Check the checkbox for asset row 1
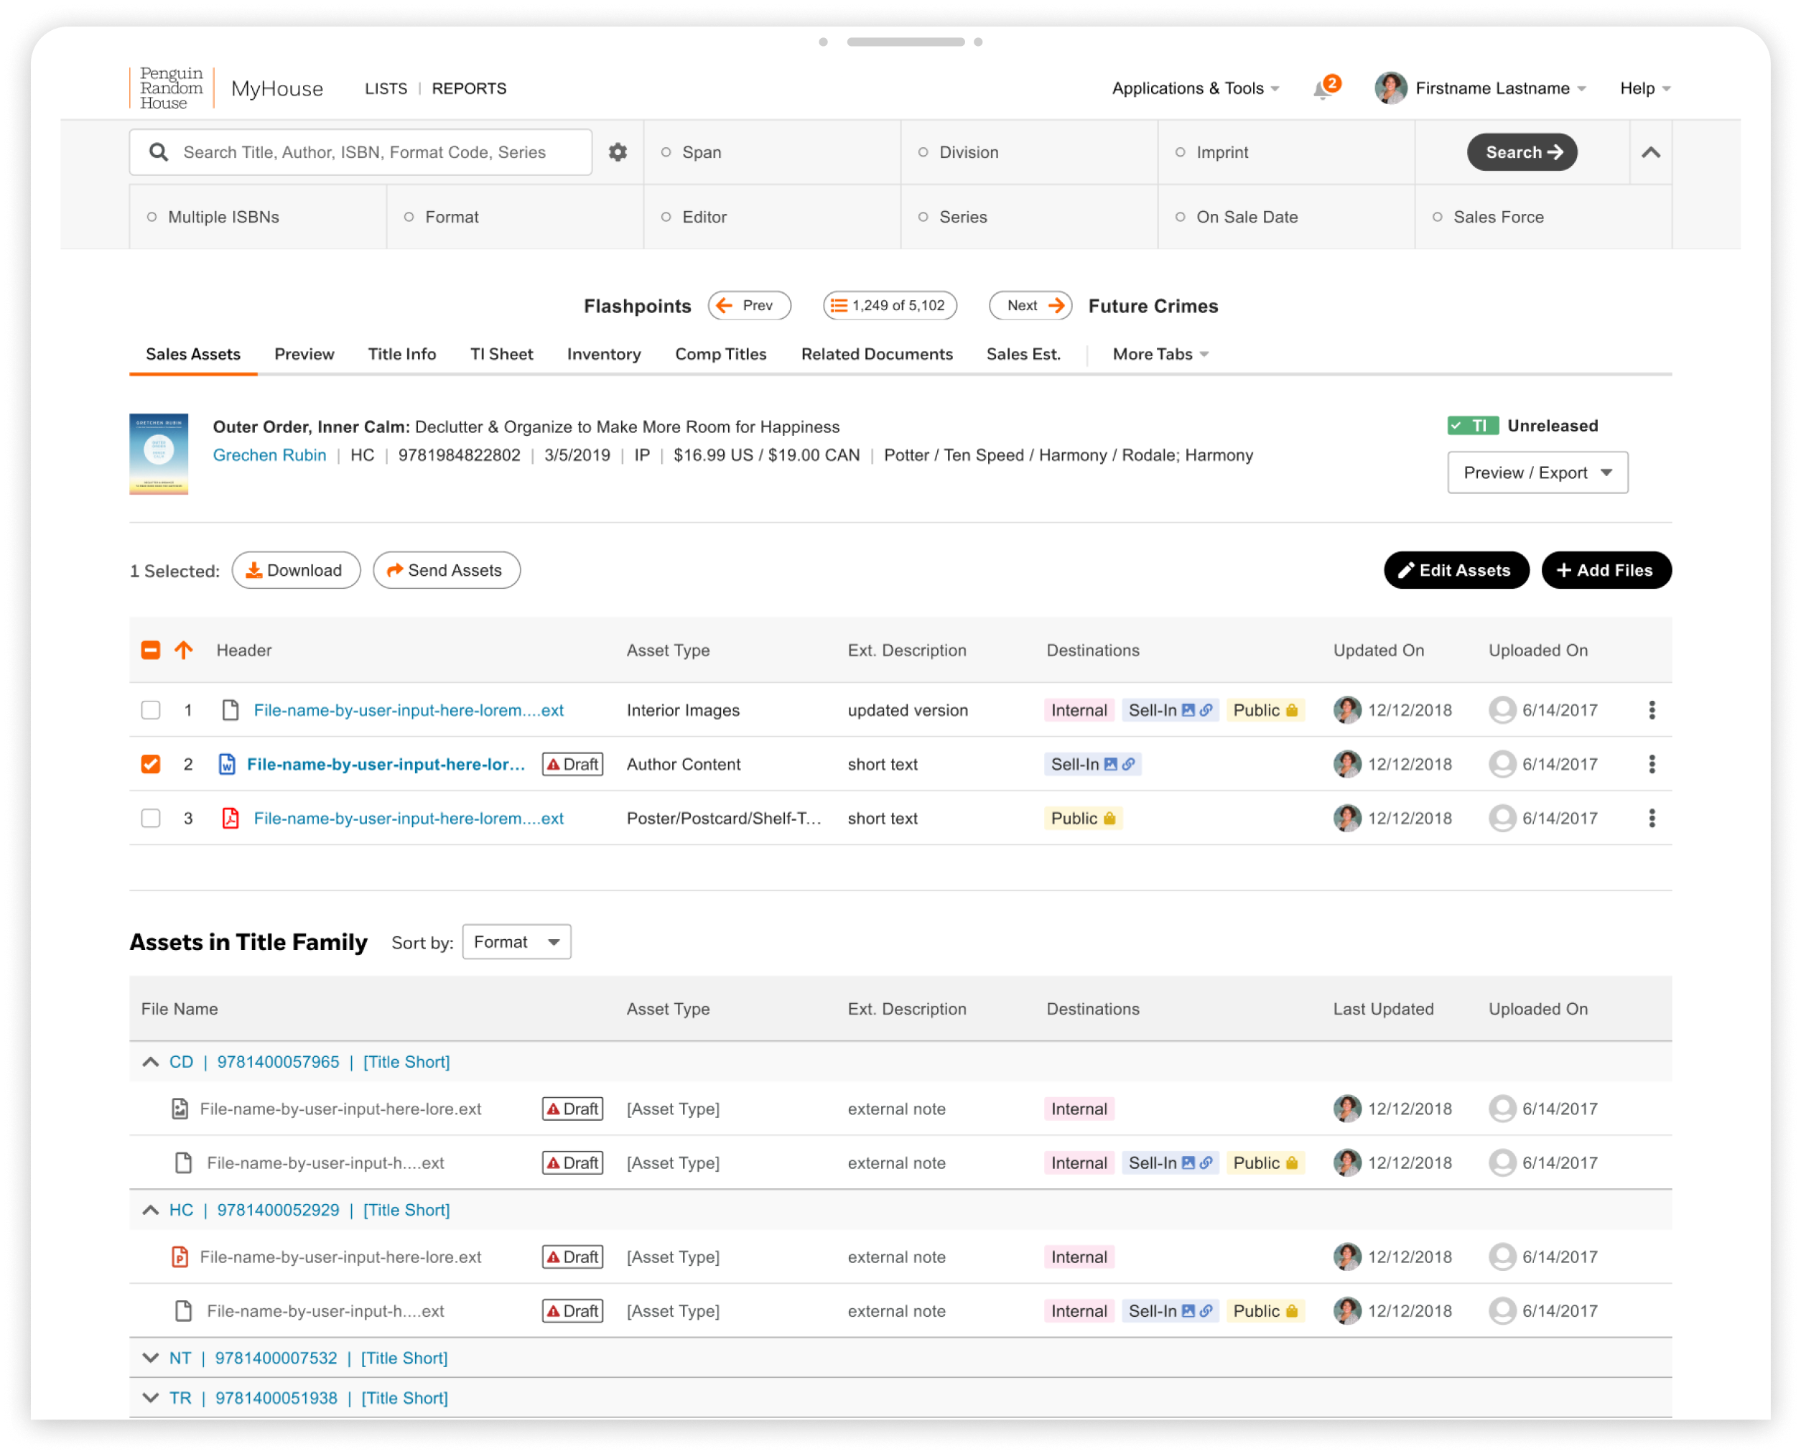 tap(151, 710)
